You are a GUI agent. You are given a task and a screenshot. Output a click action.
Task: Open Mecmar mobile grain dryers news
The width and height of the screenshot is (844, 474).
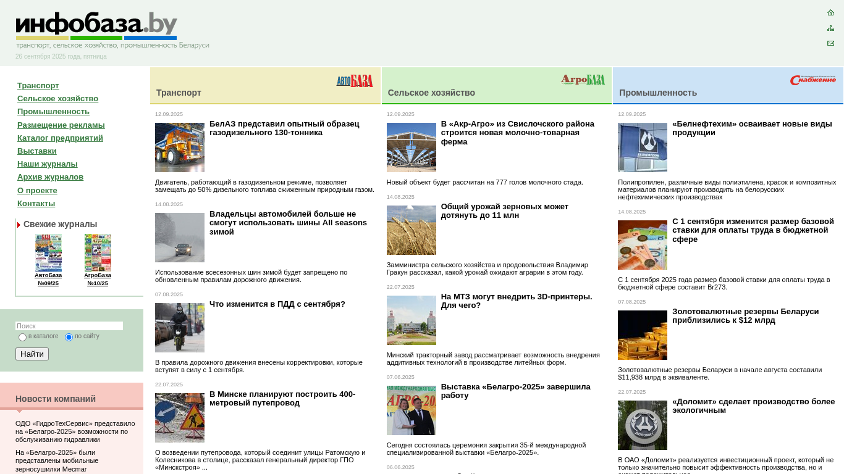pos(57,461)
